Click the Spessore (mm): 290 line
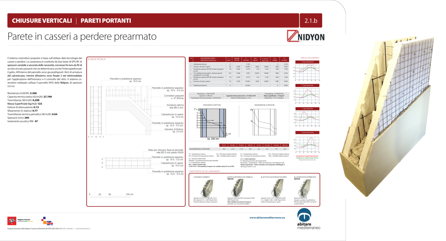Screen dimensions: 446x241 click(x=18, y=118)
